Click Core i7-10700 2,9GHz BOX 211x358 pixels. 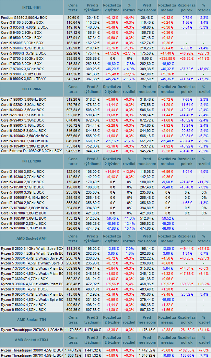22,203
